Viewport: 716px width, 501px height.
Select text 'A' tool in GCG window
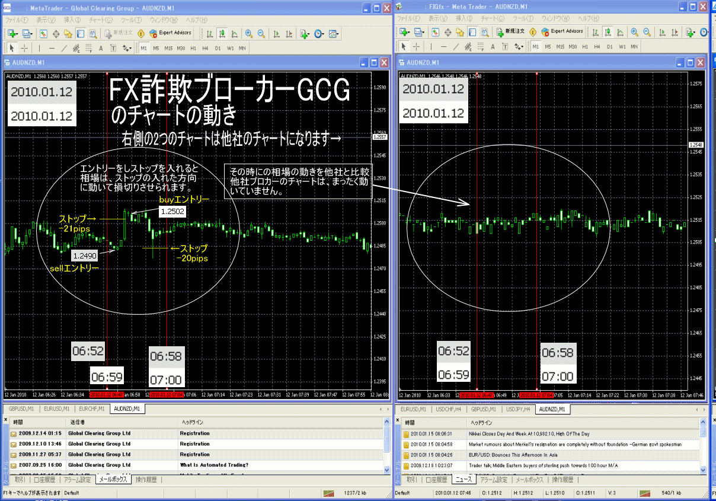pyautogui.click(x=101, y=48)
